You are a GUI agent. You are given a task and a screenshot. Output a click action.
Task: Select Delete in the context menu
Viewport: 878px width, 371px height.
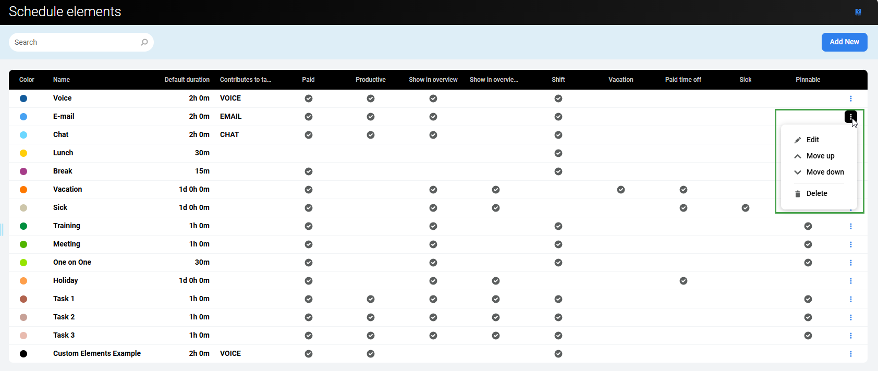[x=816, y=193]
